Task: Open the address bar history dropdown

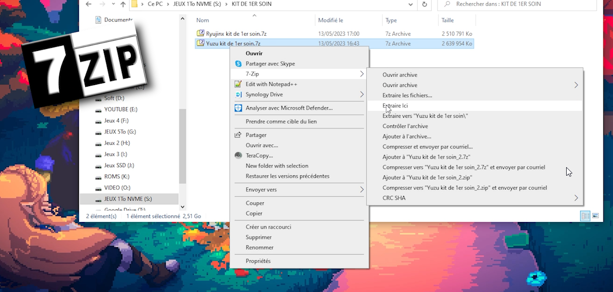Action: 411,5
